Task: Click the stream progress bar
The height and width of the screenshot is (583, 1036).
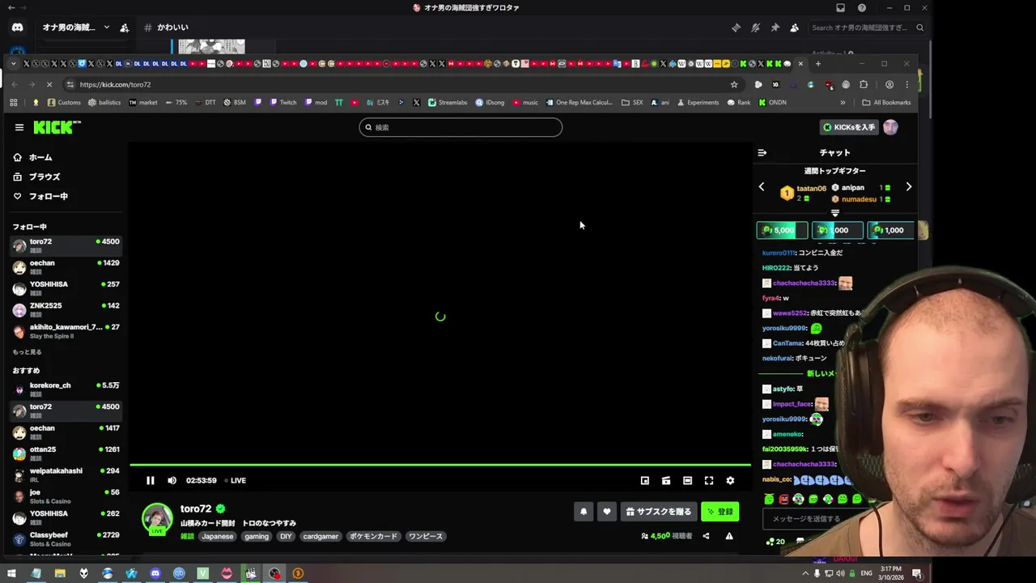Action: pos(440,465)
